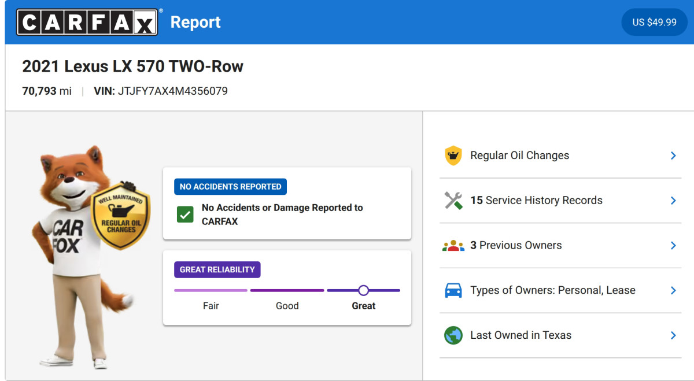Expand the 15 Service History Records chevron
This screenshot has width=694, height=381.
(x=673, y=201)
